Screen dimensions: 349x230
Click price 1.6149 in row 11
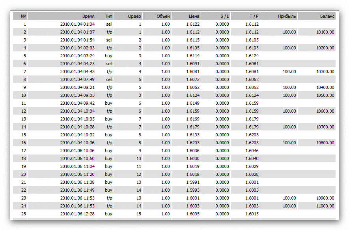pos(193,103)
